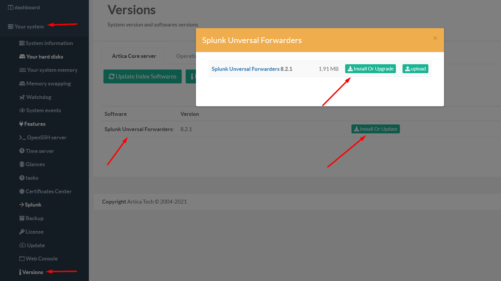Click the System events eye icon
This screenshot has width=501, height=281.
[x=22, y=111]
